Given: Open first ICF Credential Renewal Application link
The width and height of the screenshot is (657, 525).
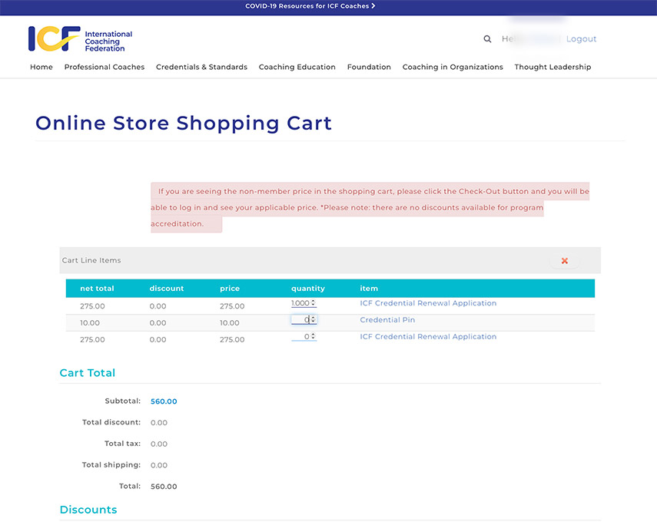Looking at the screenshot, I should click(428, 303).
